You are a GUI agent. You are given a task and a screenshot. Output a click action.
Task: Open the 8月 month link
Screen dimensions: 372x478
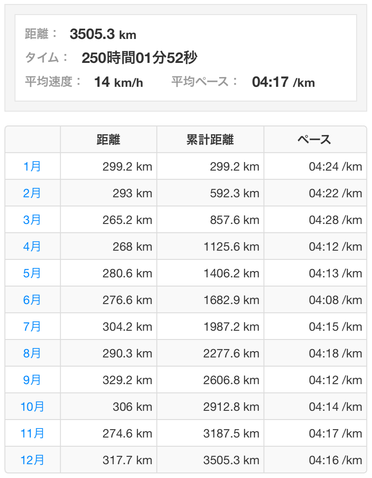click(32, 353)
